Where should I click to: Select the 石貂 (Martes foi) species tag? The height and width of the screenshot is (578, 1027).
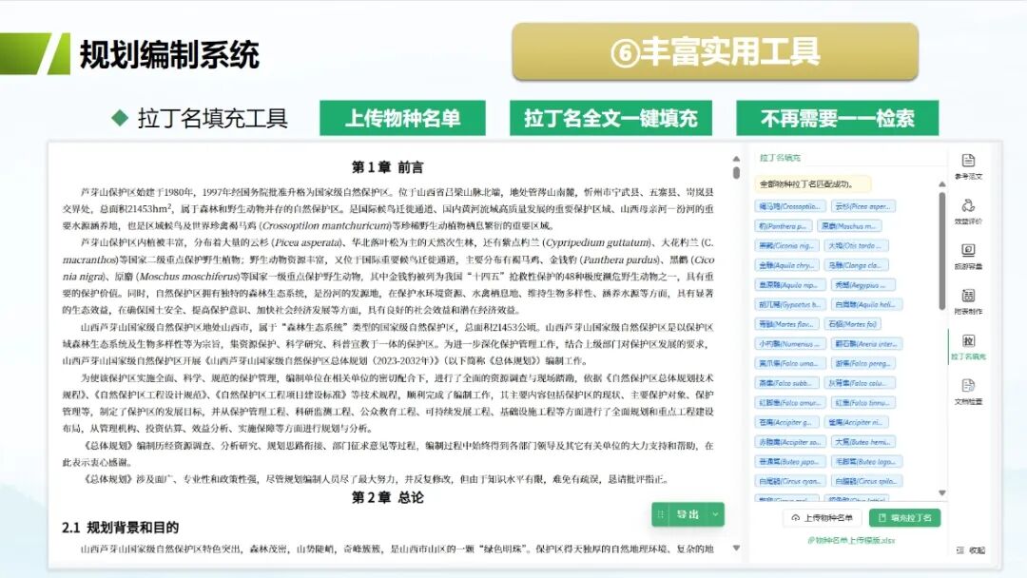coord(853,324)
